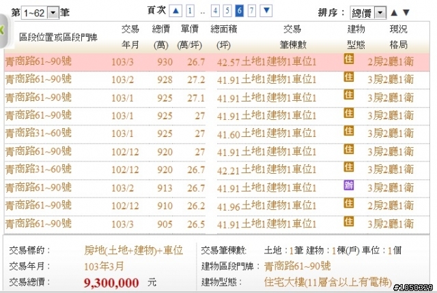The image size is (437, 293).
Task: Click 單價(萬/坪) column header
Action: click(190, 37)
